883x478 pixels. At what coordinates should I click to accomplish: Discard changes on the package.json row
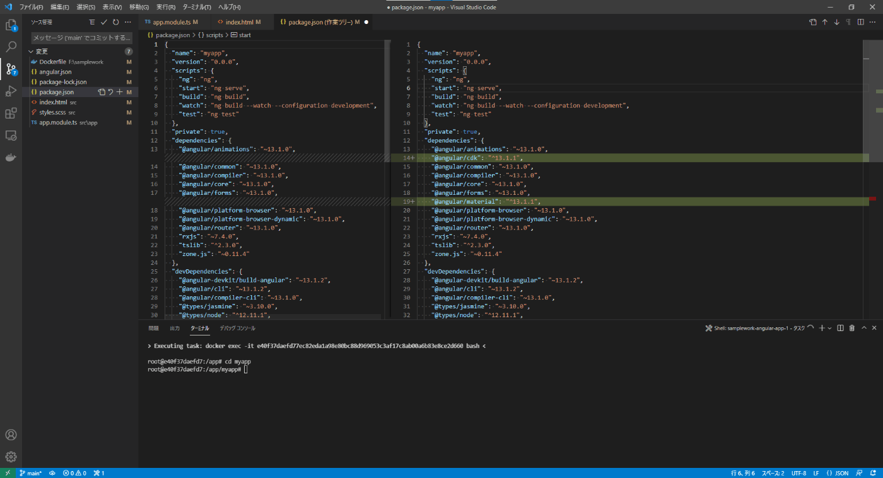pyautogui.click(x=110, y=92)
